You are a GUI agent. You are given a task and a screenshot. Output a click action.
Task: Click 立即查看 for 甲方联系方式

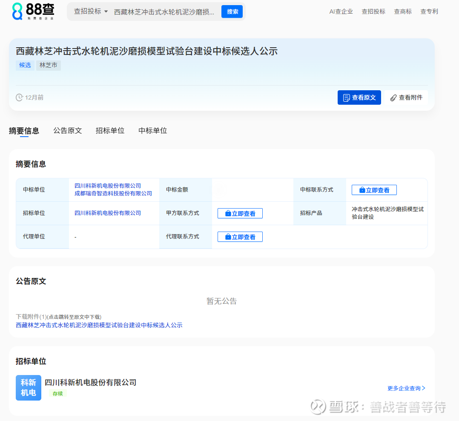click(x=240, y=213)
